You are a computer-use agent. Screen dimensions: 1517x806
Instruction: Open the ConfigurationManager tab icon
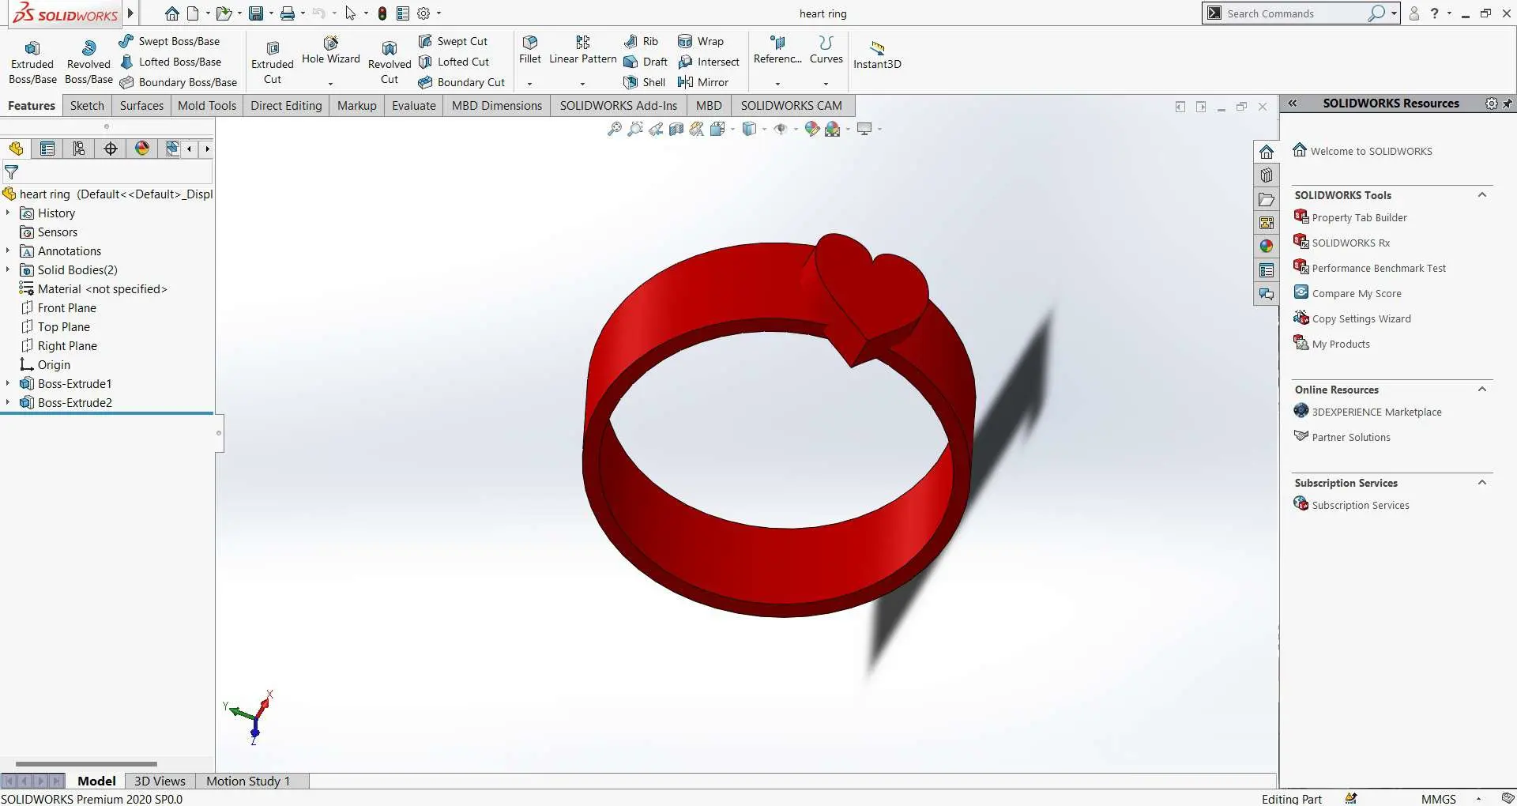pyautogui.click(x=79, y=149)
